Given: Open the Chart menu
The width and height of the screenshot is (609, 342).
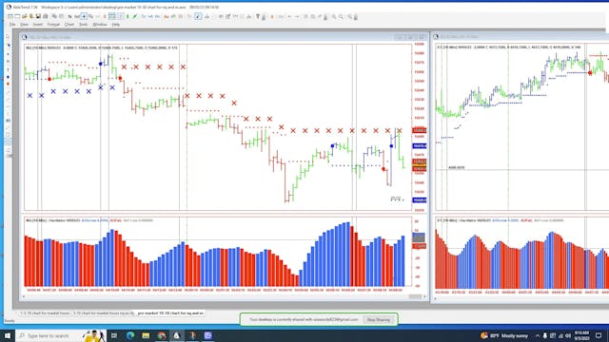Looking at the screenshot, I should tap(69, 25).
